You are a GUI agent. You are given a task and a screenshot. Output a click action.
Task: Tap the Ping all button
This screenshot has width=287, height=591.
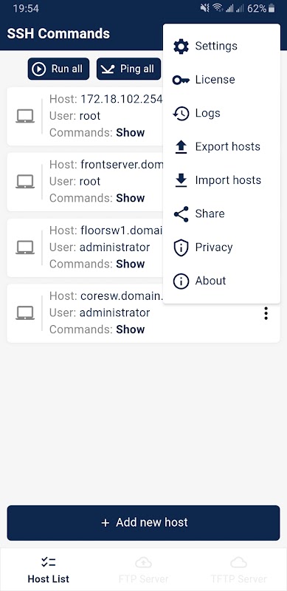128,69
